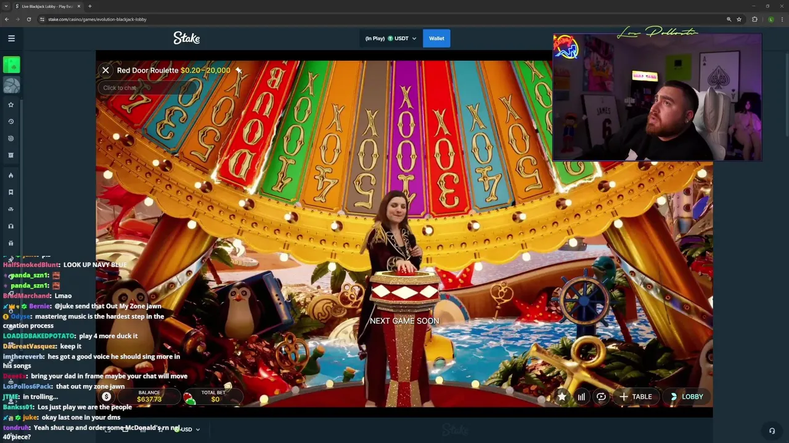Viewport: 789px width, 443px height.
Task: Open My Bets receipt icon in sidebar
Action: tap(10, 155)
